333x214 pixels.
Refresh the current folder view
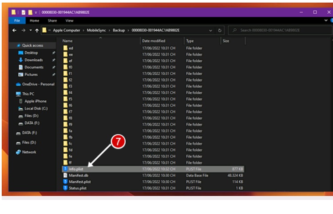220,31
